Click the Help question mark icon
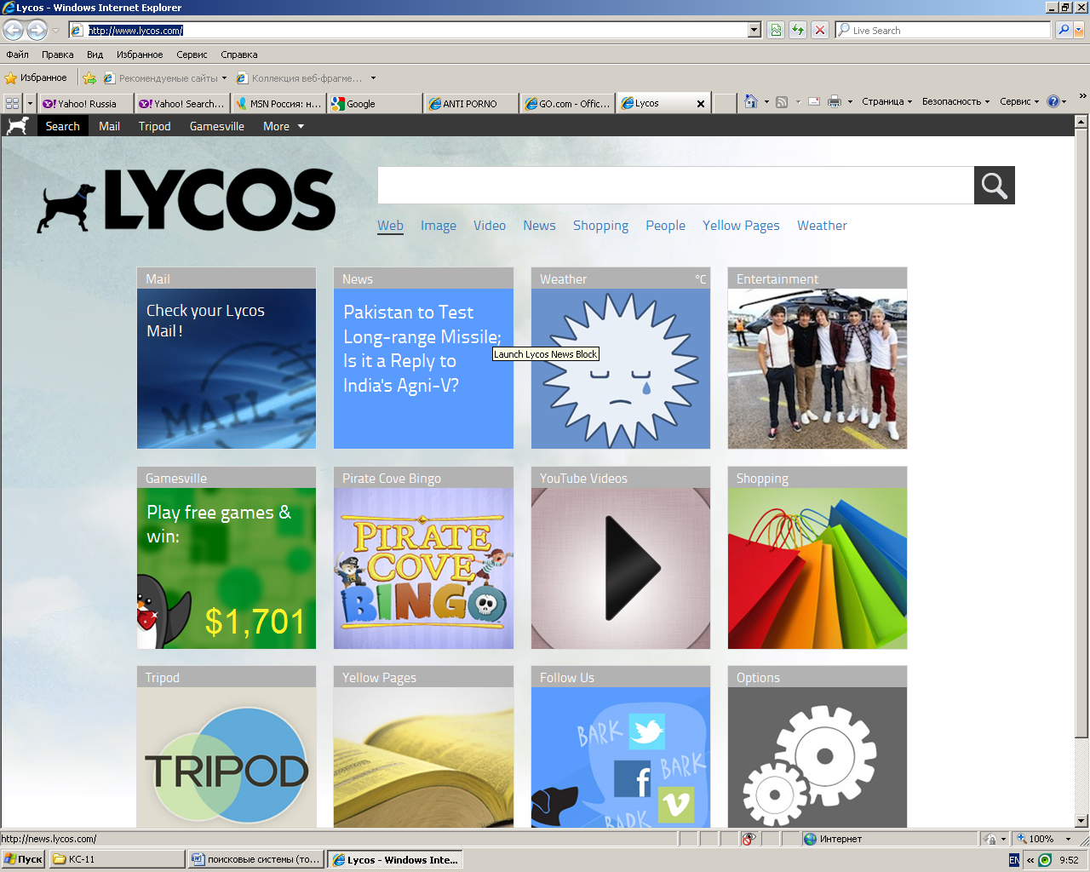The width and height of the screenshot is (1090, 872). click(x=1053, y=101)
